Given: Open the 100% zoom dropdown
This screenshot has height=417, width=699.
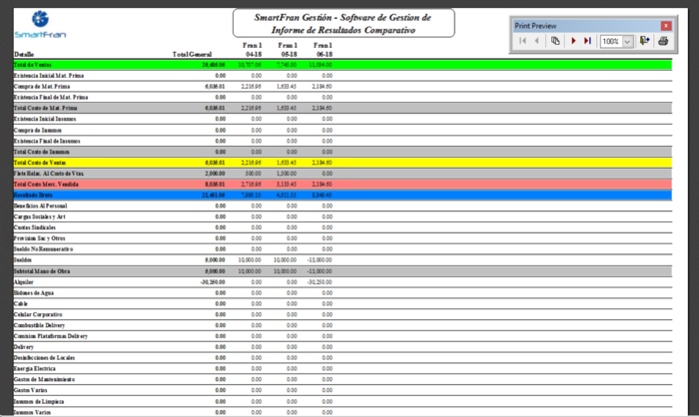Looking at the screenshot, I should 628,42.
